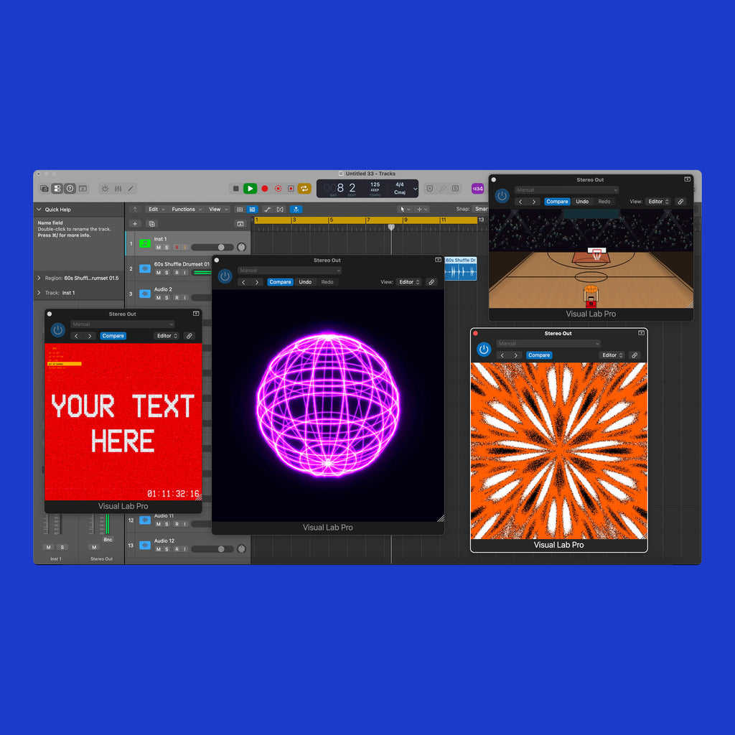The height and width of the screenshot is (735, 735).
Task: Open Manual preset dropdown in orange kaleidoscope window
Action: 548,344
